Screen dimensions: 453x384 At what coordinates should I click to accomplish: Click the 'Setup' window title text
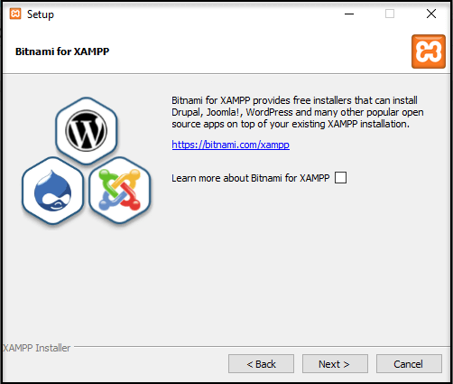point(41,14)
